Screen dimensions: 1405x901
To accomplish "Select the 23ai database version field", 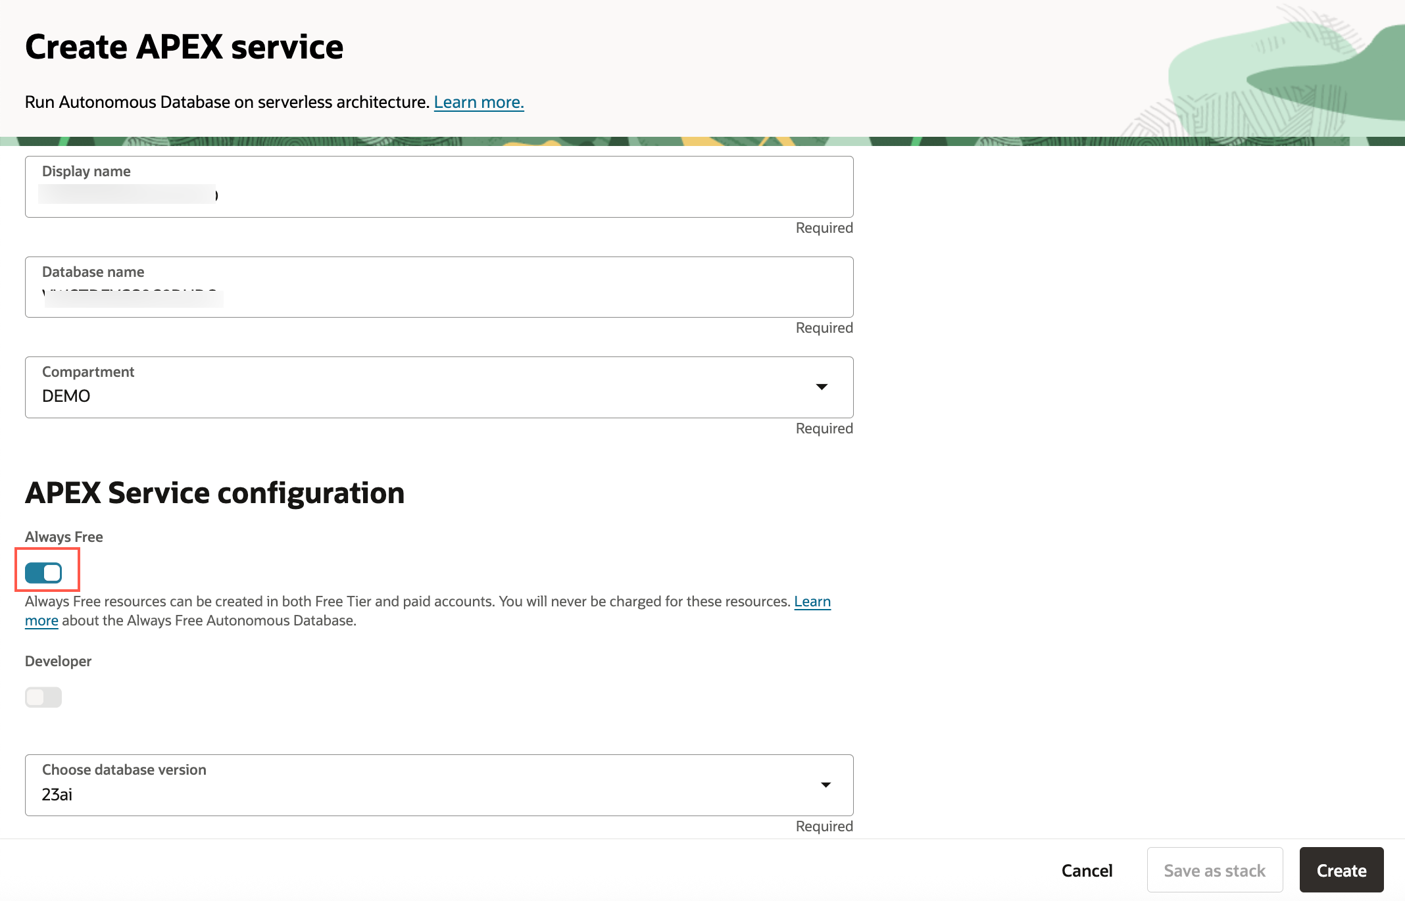I will (x=421, y=794).
